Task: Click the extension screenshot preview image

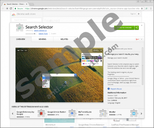Action: point(59,75)
